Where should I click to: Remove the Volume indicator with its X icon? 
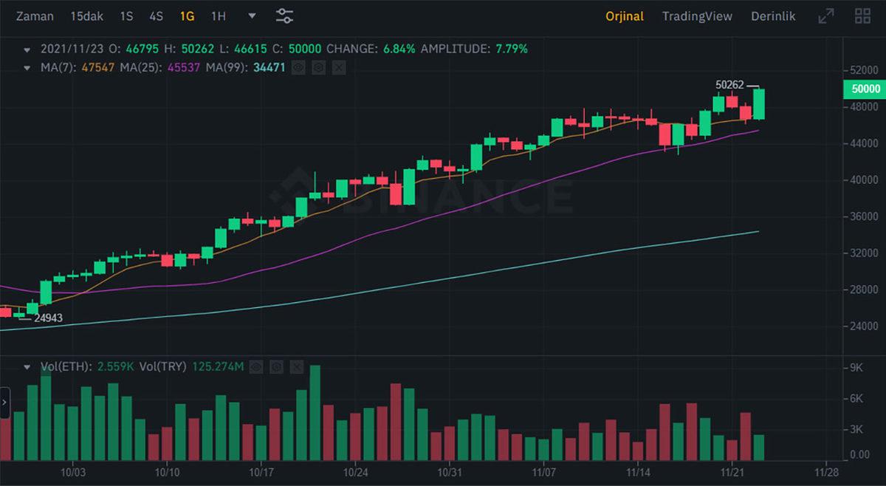(298, 366)
